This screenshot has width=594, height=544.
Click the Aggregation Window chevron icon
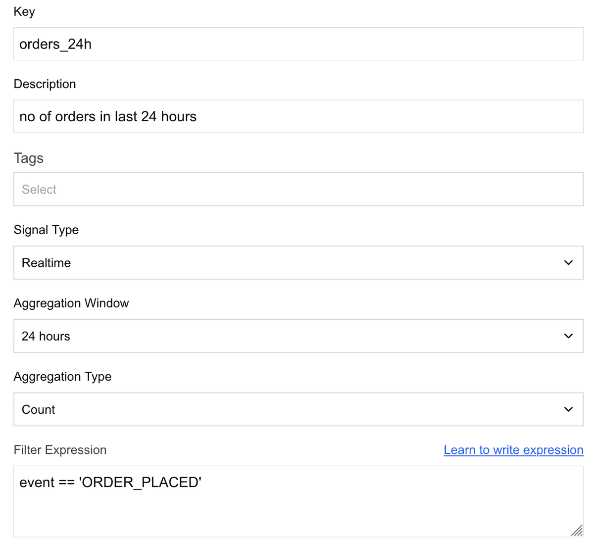tap(568, 336)
